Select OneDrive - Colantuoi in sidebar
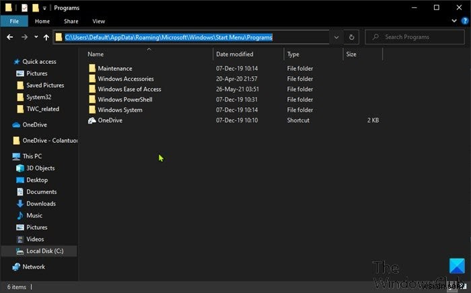The height and width of the screenshot is (293, 471). pos(50,141)
